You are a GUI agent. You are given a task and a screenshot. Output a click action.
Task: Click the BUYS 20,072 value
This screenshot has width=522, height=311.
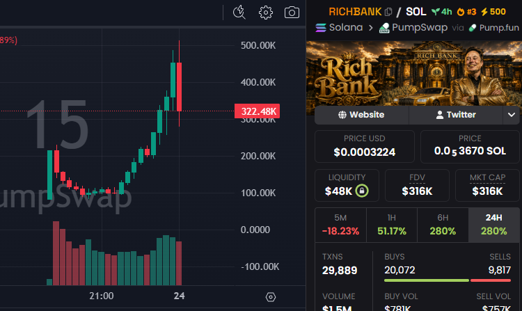(400, 270)
